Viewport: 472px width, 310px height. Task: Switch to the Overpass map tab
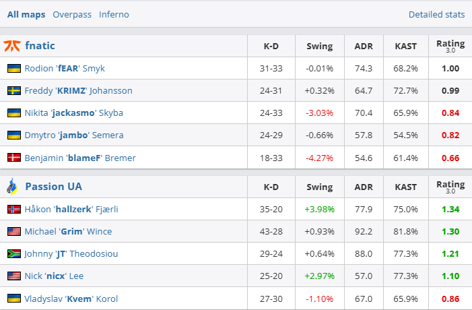click(x=71, y=14)
